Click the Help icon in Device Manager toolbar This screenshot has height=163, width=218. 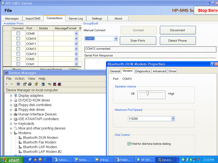tap(37, 84)
